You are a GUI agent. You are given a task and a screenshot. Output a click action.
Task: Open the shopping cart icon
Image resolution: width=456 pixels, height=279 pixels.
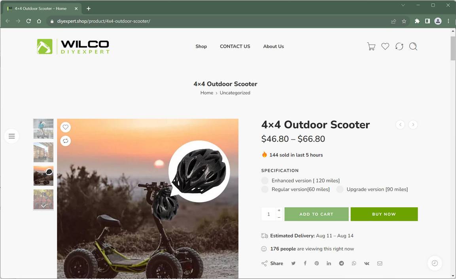tap(371, 47)
